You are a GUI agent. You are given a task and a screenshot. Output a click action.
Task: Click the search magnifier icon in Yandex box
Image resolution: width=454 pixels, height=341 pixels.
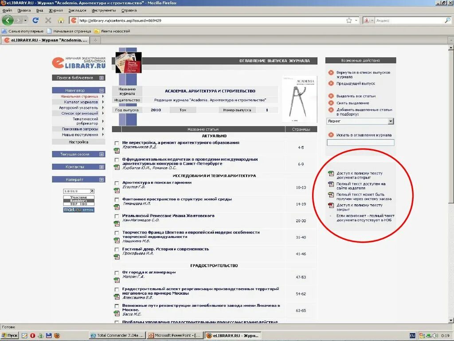pyautogui.click(x=448, y=20)
